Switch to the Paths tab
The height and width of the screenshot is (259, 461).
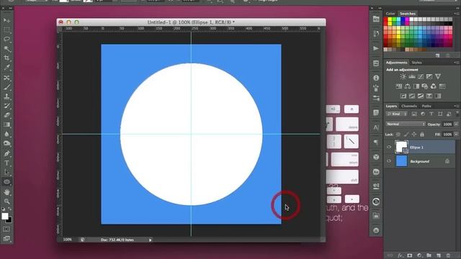426,106
